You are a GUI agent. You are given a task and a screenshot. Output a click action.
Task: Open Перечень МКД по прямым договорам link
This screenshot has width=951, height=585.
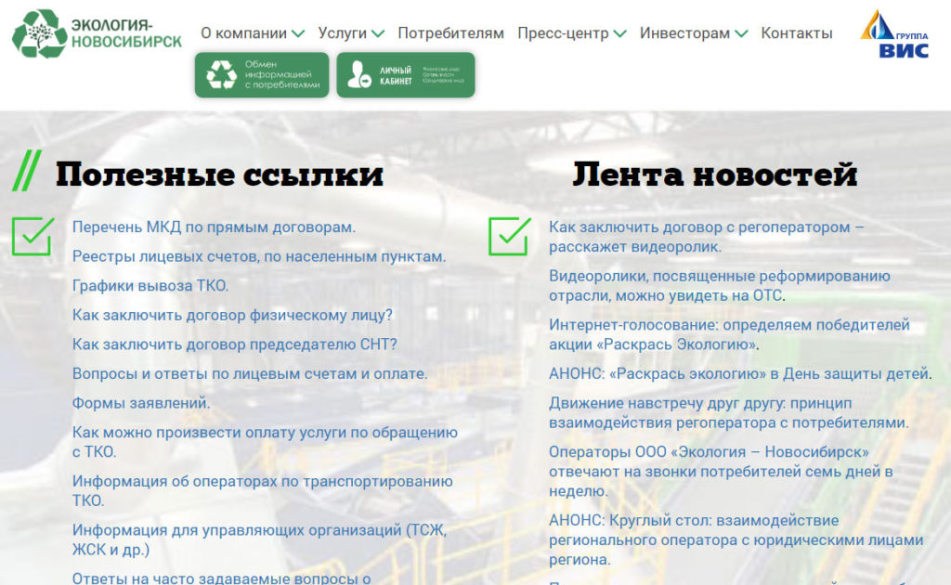[x=214, y=227]
